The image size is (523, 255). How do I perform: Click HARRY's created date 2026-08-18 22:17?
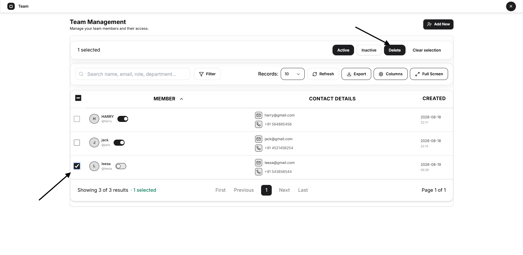pyautogui.click(x=431, y=119)
